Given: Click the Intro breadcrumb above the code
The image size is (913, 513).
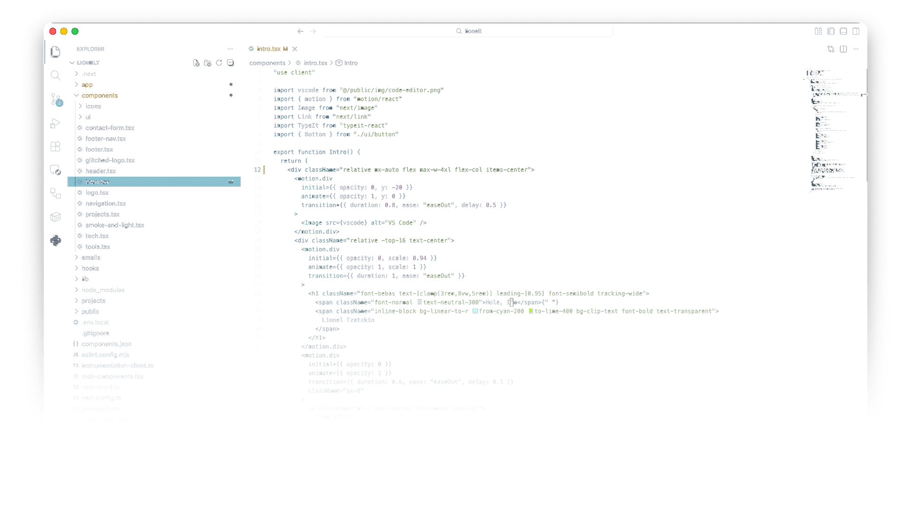Looking at the screenshot, I should 351,62.
